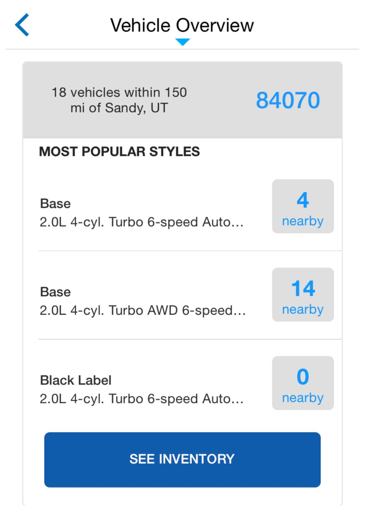Select the Most Popular Styles heading
The height and width of the screenshot is (511, 365).
coord(119,152)
